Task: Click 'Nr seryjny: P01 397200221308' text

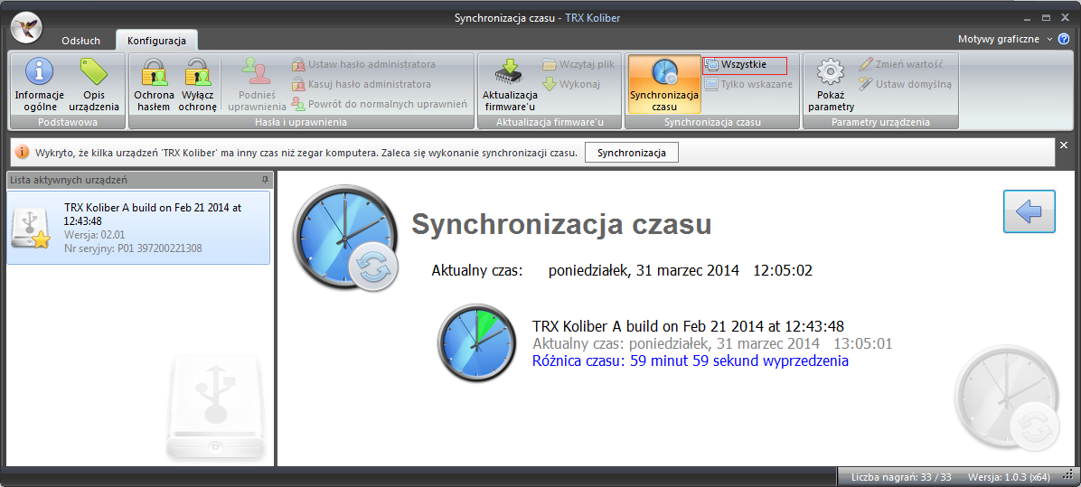Action: point(133,248)
